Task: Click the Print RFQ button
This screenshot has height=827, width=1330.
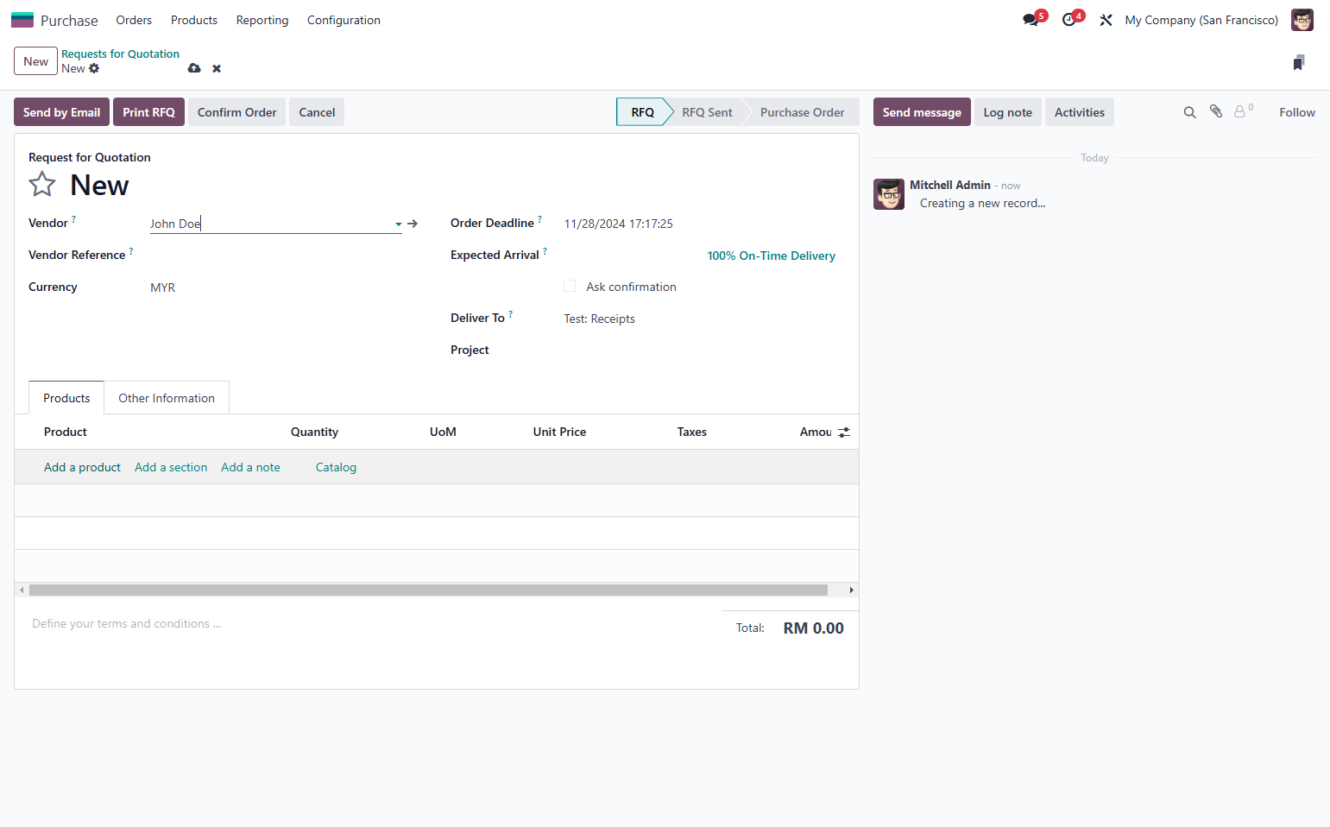Action: point(148,112)
